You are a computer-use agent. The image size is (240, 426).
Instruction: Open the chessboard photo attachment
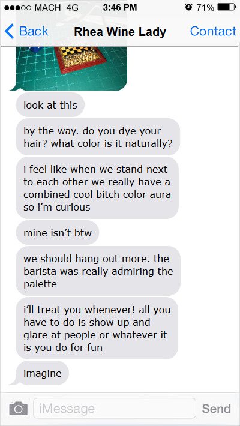[x=71, y=68]
